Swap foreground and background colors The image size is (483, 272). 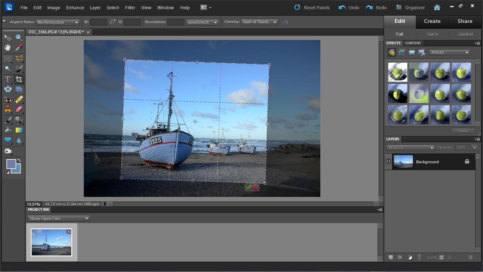pos(19,160)
